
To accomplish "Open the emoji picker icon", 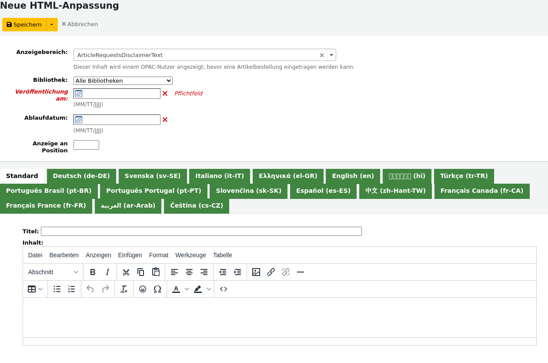I will pos(143,289).
